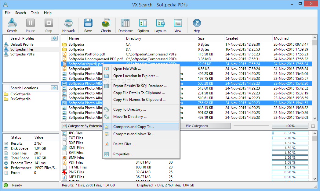
Task: Open the Options toolbar tool
Action: 143,25
